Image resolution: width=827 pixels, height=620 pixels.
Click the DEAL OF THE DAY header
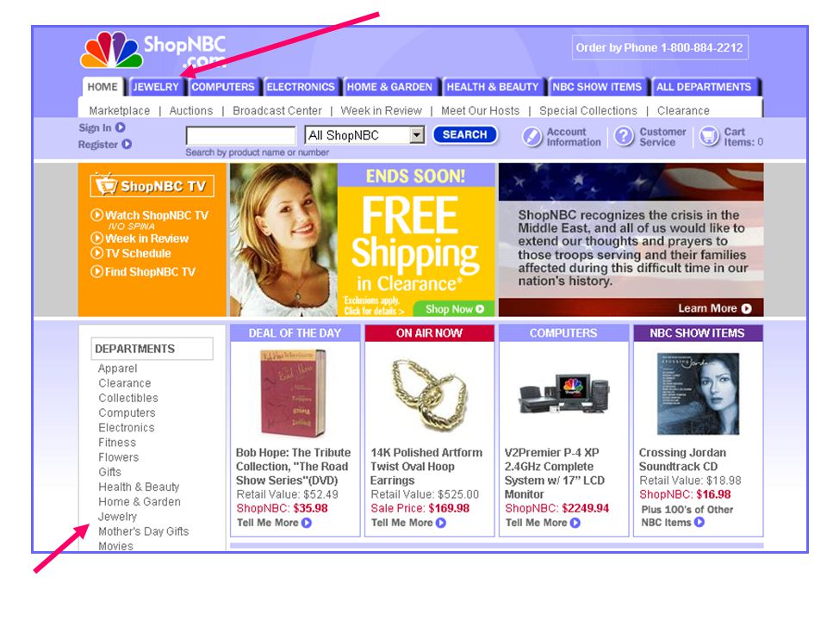tap(295, 333)
